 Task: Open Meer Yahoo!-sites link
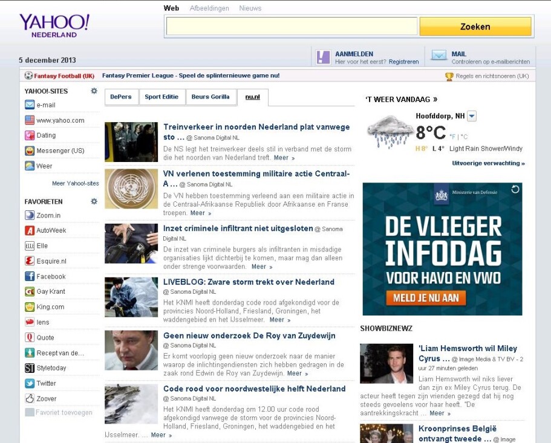pos(76,183)
